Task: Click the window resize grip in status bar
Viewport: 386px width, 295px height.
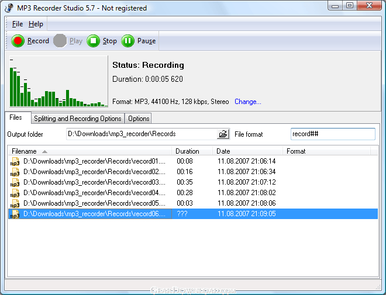Action: click(378, 287)
